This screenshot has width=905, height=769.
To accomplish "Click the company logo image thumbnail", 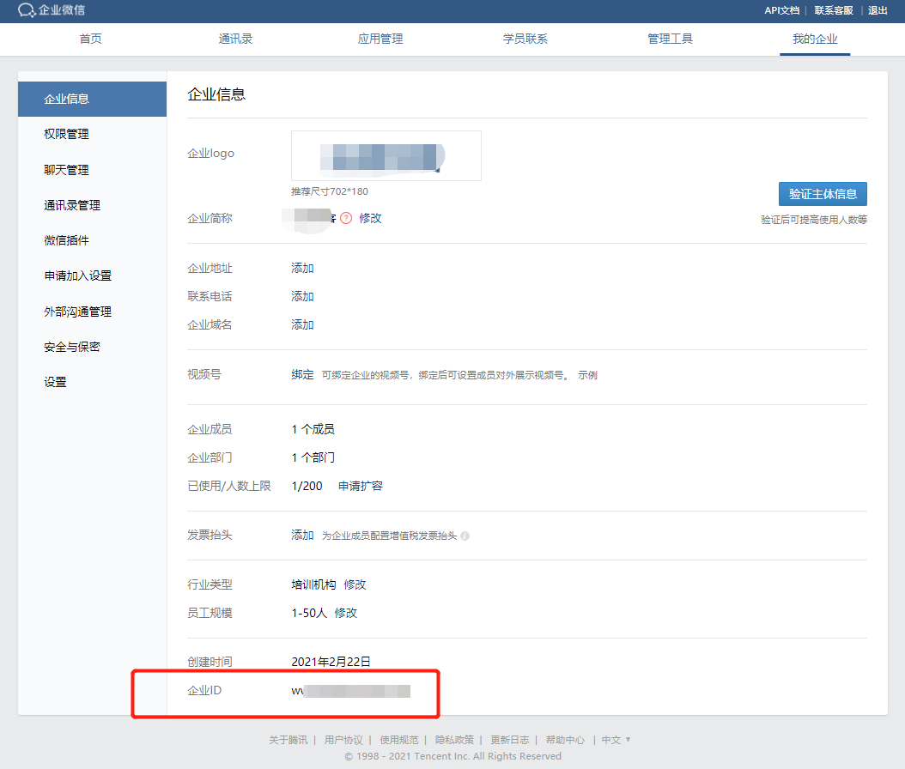I will coord(386,155).
